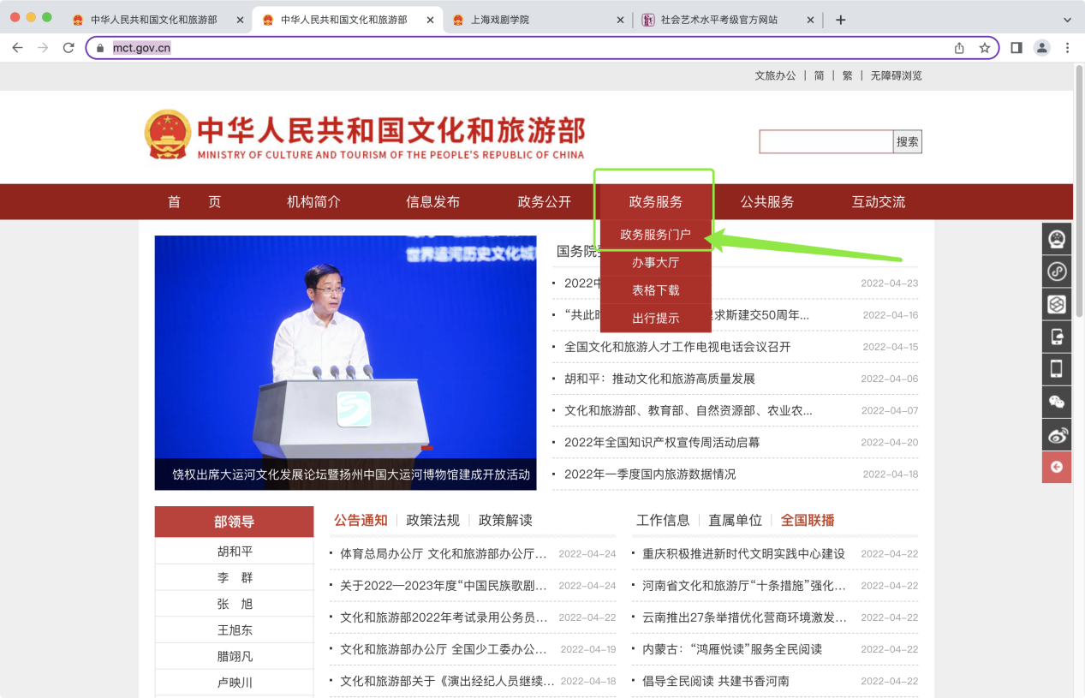
Task: Click the browser share icon
Action: click(x=959, y=48)
